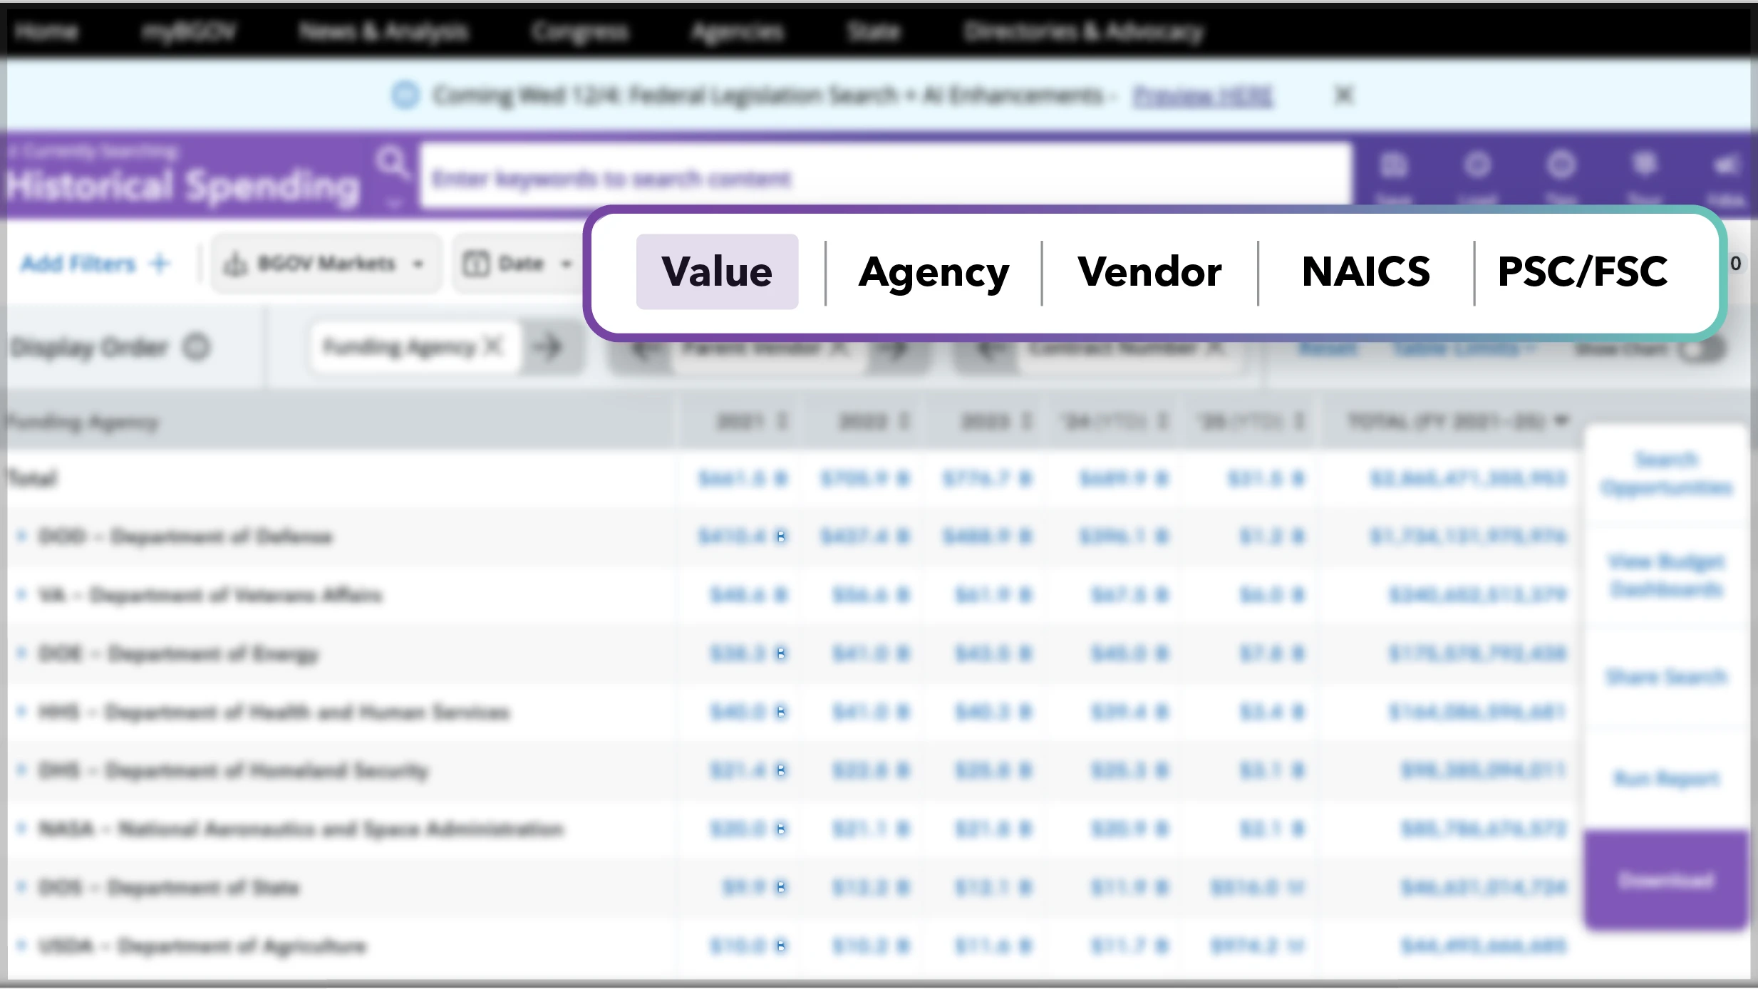
Task: Close the announcement banner
Action: 1343,95
